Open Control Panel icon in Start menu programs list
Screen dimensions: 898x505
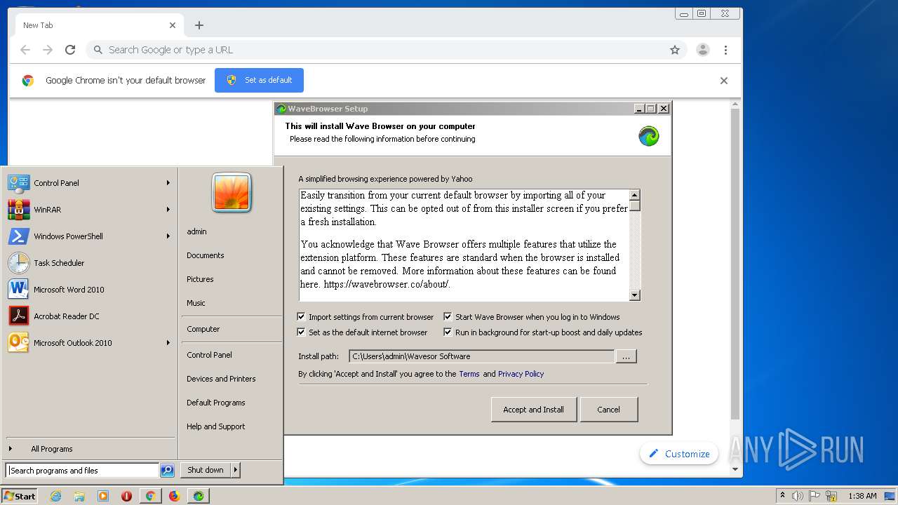point(19,183)
